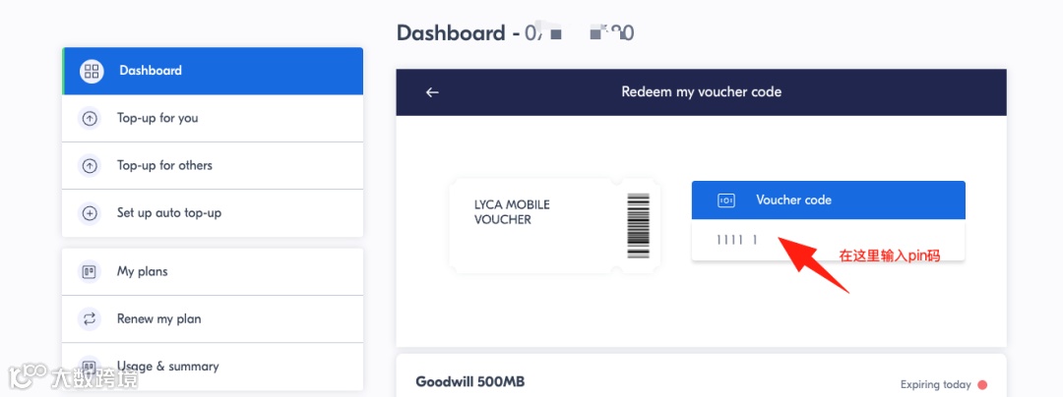Image resolution: width=1063 pixels, height=397 pixels.
Task: Click the My plans icon
Action: click(90, 272)
